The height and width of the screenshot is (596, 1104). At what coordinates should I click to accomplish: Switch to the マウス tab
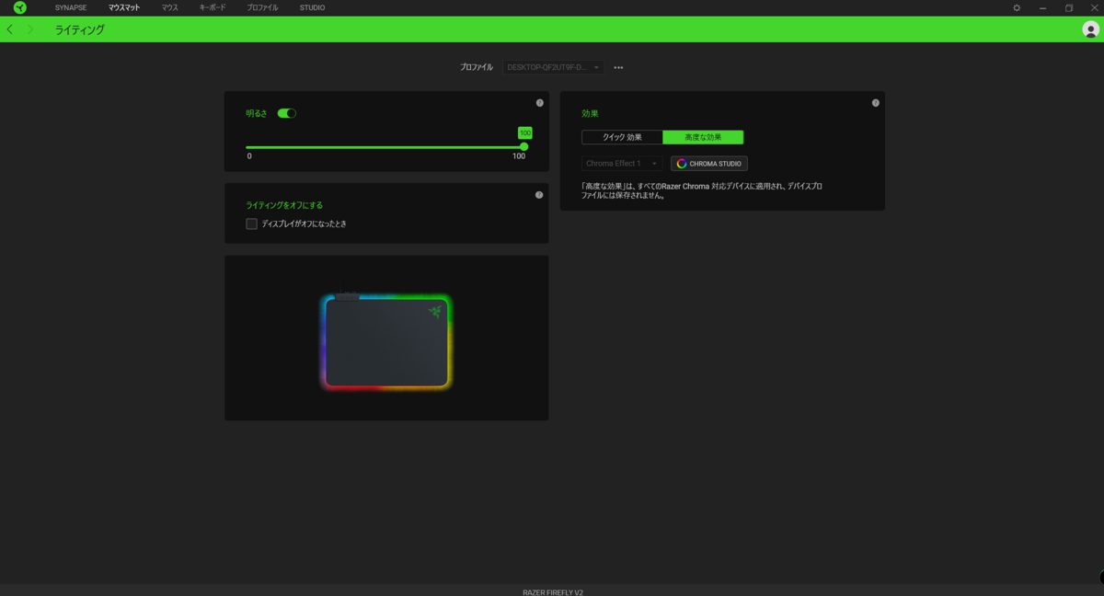pos(170,7)
